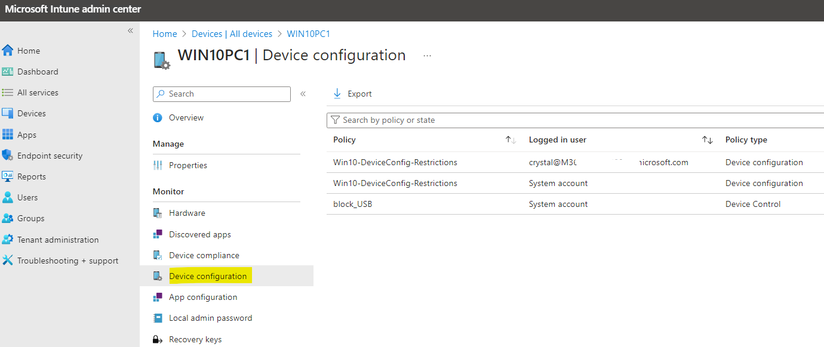Click the filter funnel icon in the policy search box
Screen dimensions: 824x347
tap(335, 120)
